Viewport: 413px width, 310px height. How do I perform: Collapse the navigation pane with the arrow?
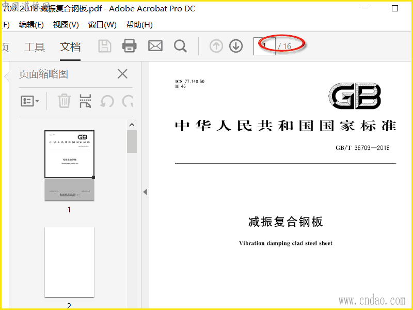[145, 192]
